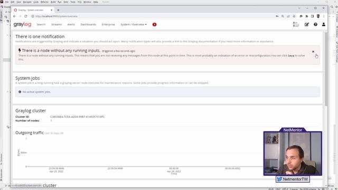Image resolution: width=338 pixels, height=190 pixels.
Task: Open the browser extensions puzzle icon
Action: [306, 16]
